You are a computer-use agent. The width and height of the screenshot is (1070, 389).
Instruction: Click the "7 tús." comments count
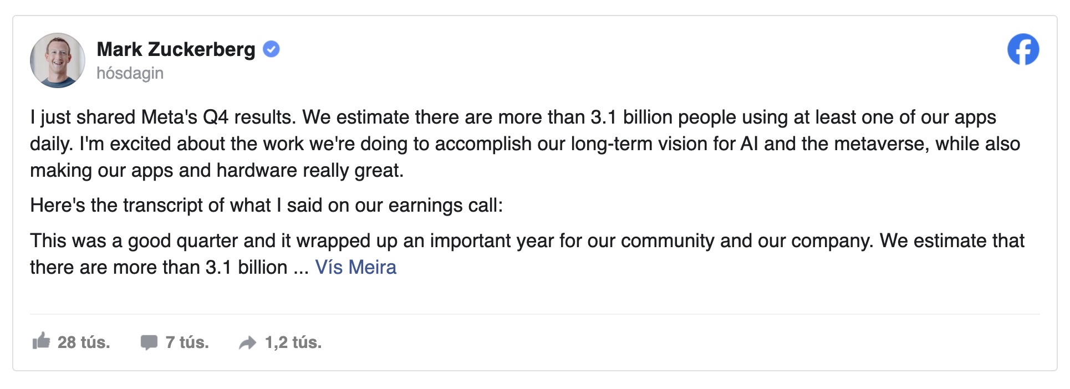click(187, 342)
